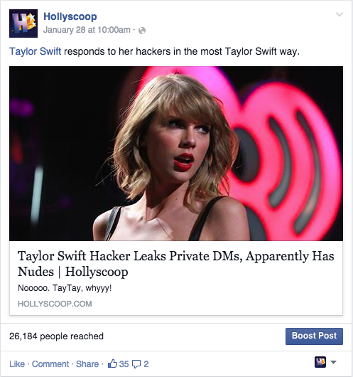Expand the post options chevron menu
Viewport: 353px width, 377px height.
pyautogui.click(x=340, y=14)
